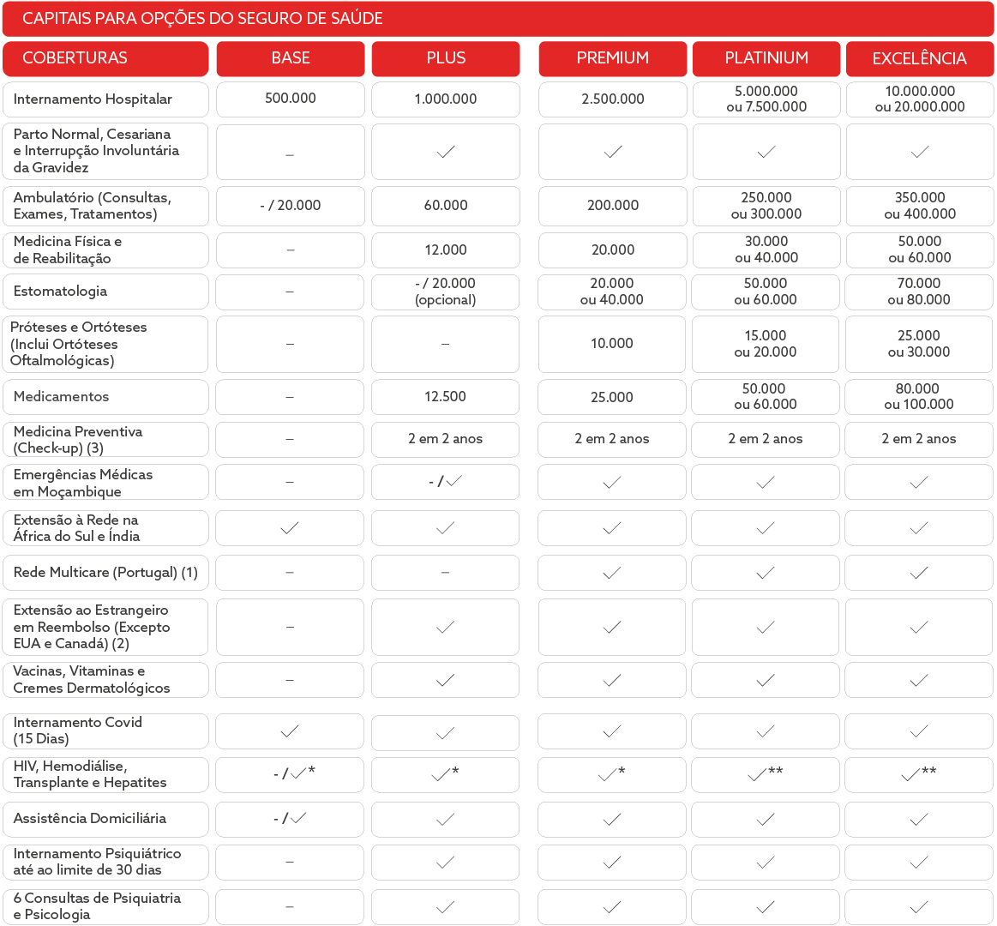Image resolution: width=997 pixels, height=926 pixels.
Task: Click the 'Parto Normal, Cesariana' row label
Action: pyautogui.click(x=96, y=152)
